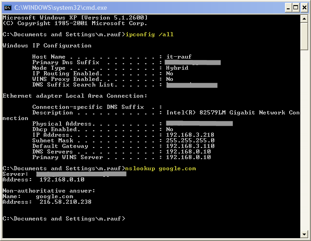The width and height of the screenshot is (311, 241).
Task: Click the DNS Servers value 192.168.0.10
Action: coord(188,152)
